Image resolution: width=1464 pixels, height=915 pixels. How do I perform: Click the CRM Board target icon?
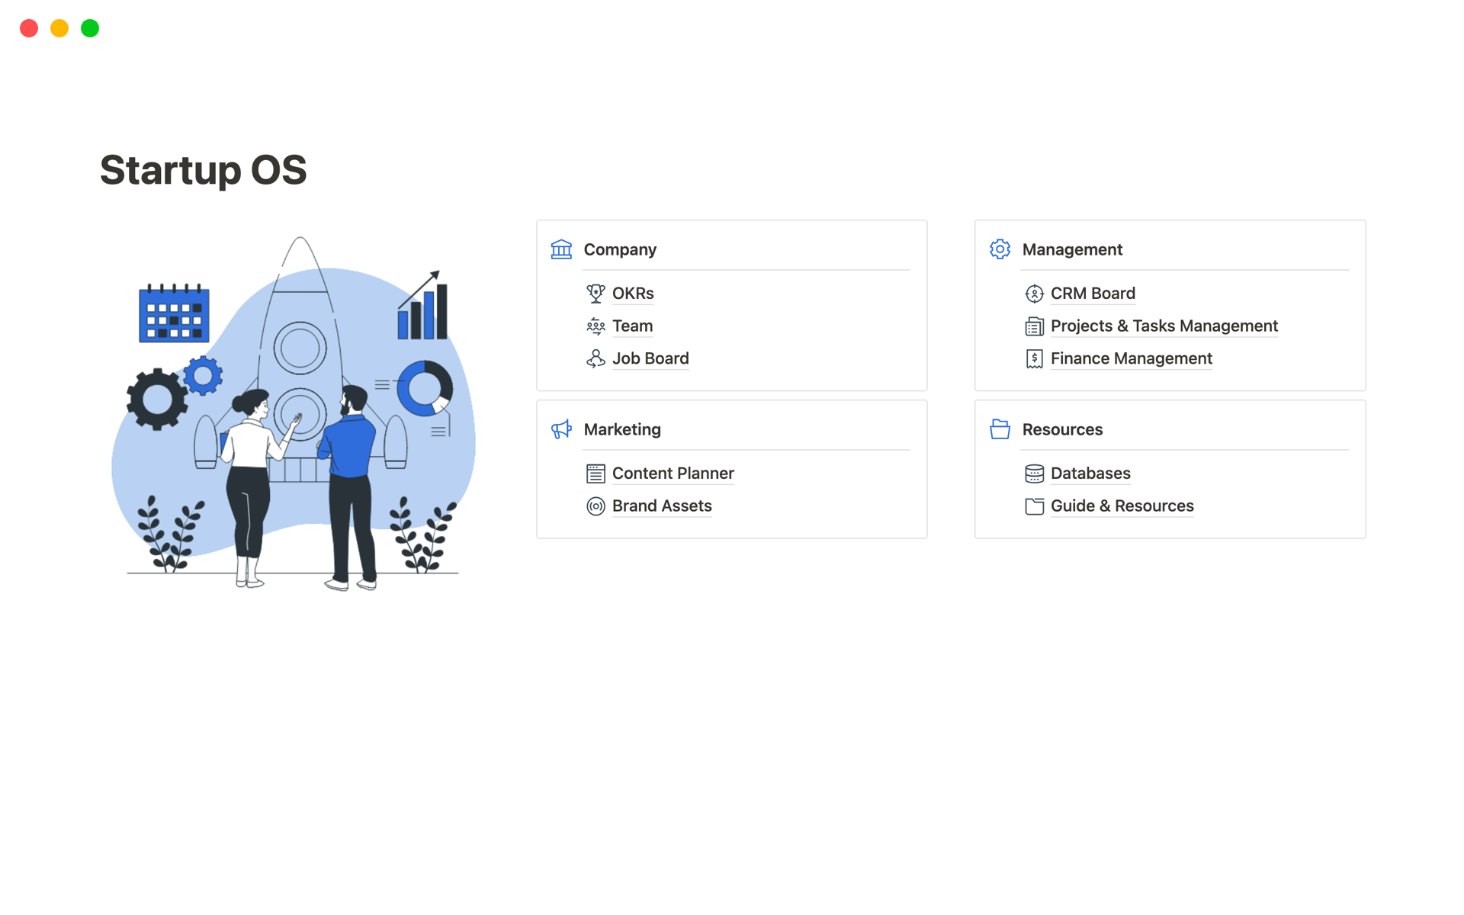(x=1034, y=294)
